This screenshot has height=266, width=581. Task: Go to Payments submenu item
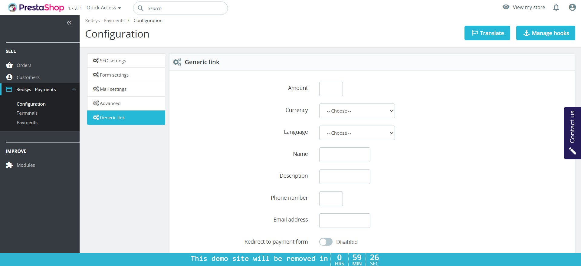[27, 122]
